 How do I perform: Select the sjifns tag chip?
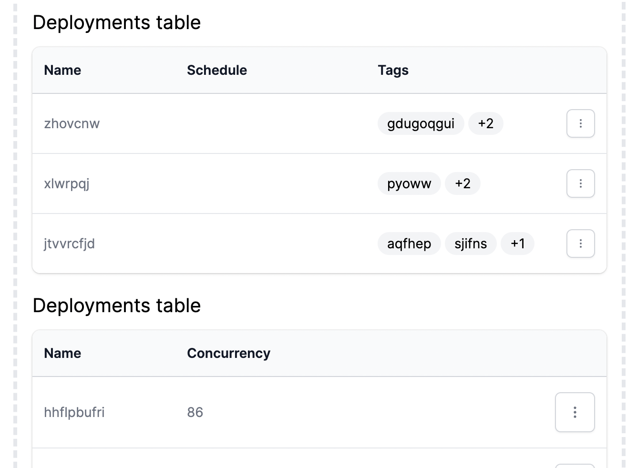click(471, 244)
